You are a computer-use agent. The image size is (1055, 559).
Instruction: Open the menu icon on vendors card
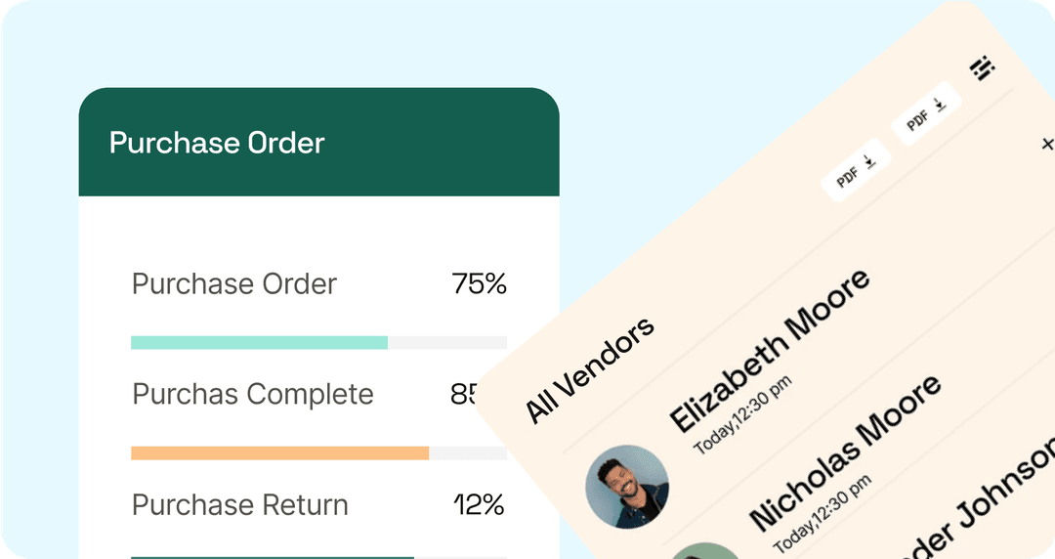[x=982, y=67]
